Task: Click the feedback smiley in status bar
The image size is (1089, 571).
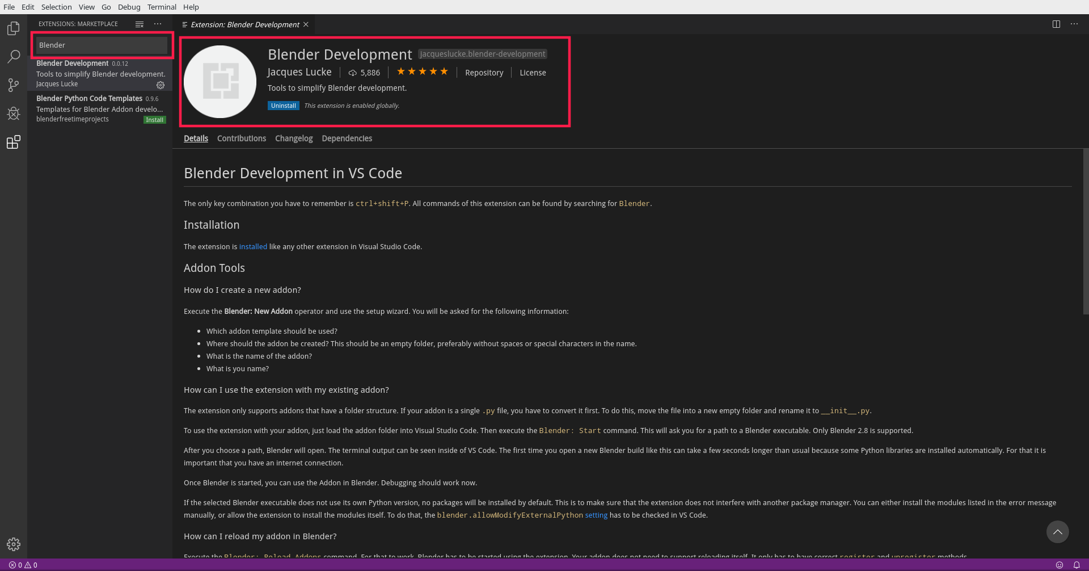Action: pos(1059,565)
